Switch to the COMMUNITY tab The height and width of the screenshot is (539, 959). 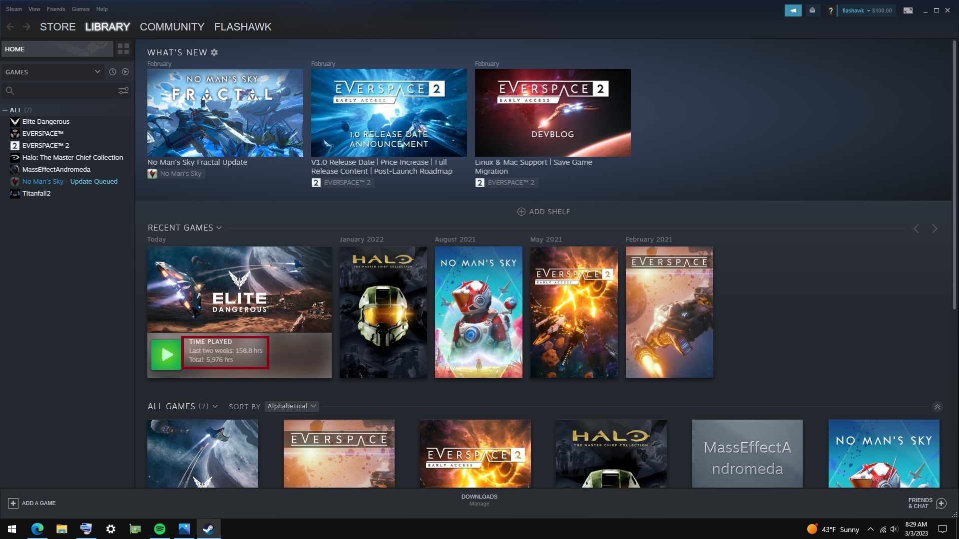pos(172,27)
